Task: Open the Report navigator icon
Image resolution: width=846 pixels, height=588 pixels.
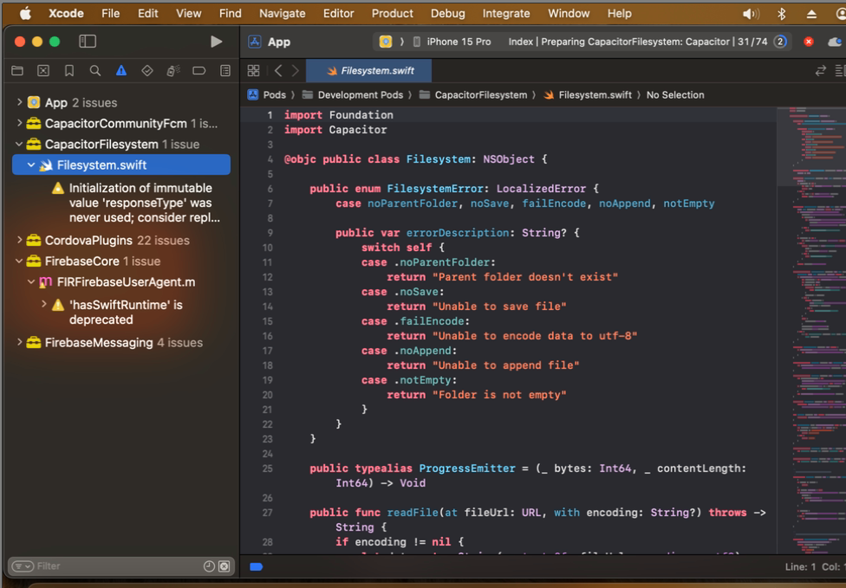Action: (225, 71)
